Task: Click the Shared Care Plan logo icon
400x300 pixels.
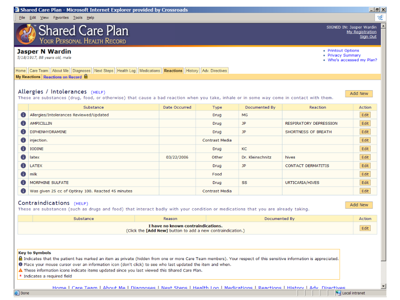Action: (26, 34)
